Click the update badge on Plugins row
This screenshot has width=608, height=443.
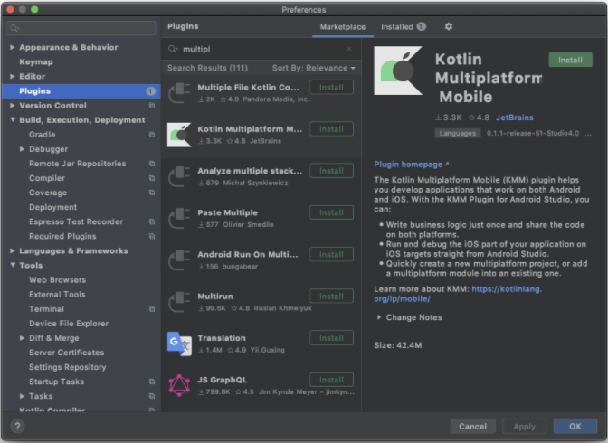[x=150, y=91]
